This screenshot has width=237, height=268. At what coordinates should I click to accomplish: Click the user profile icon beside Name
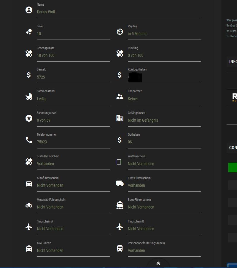coord(29,10)
